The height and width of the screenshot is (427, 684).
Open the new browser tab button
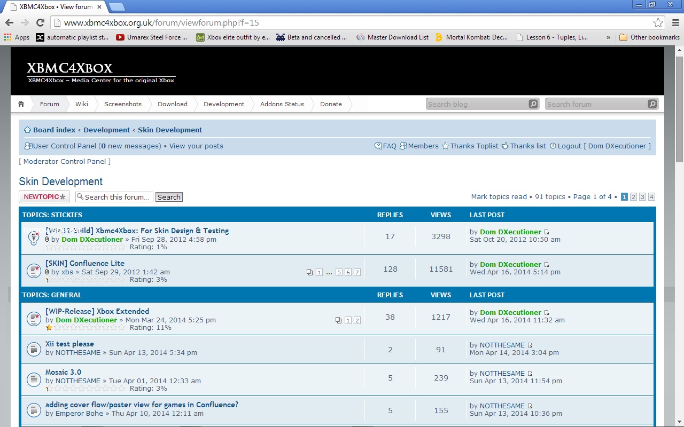click(116, 7)
